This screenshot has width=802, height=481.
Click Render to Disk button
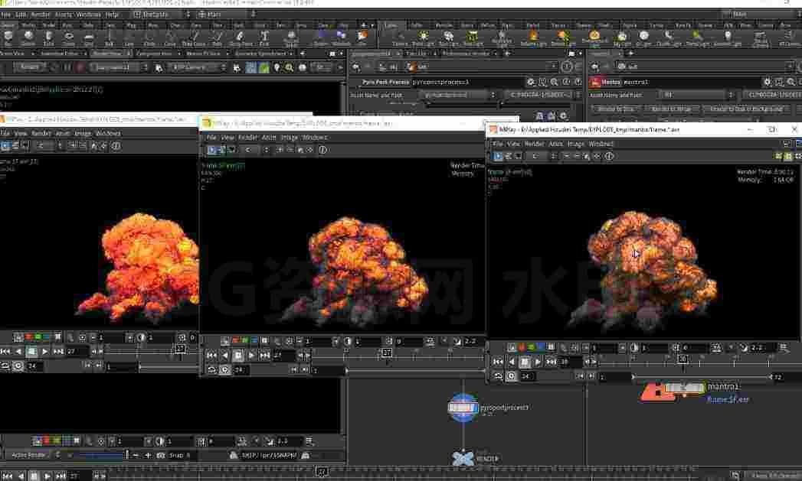coord(615,109)
